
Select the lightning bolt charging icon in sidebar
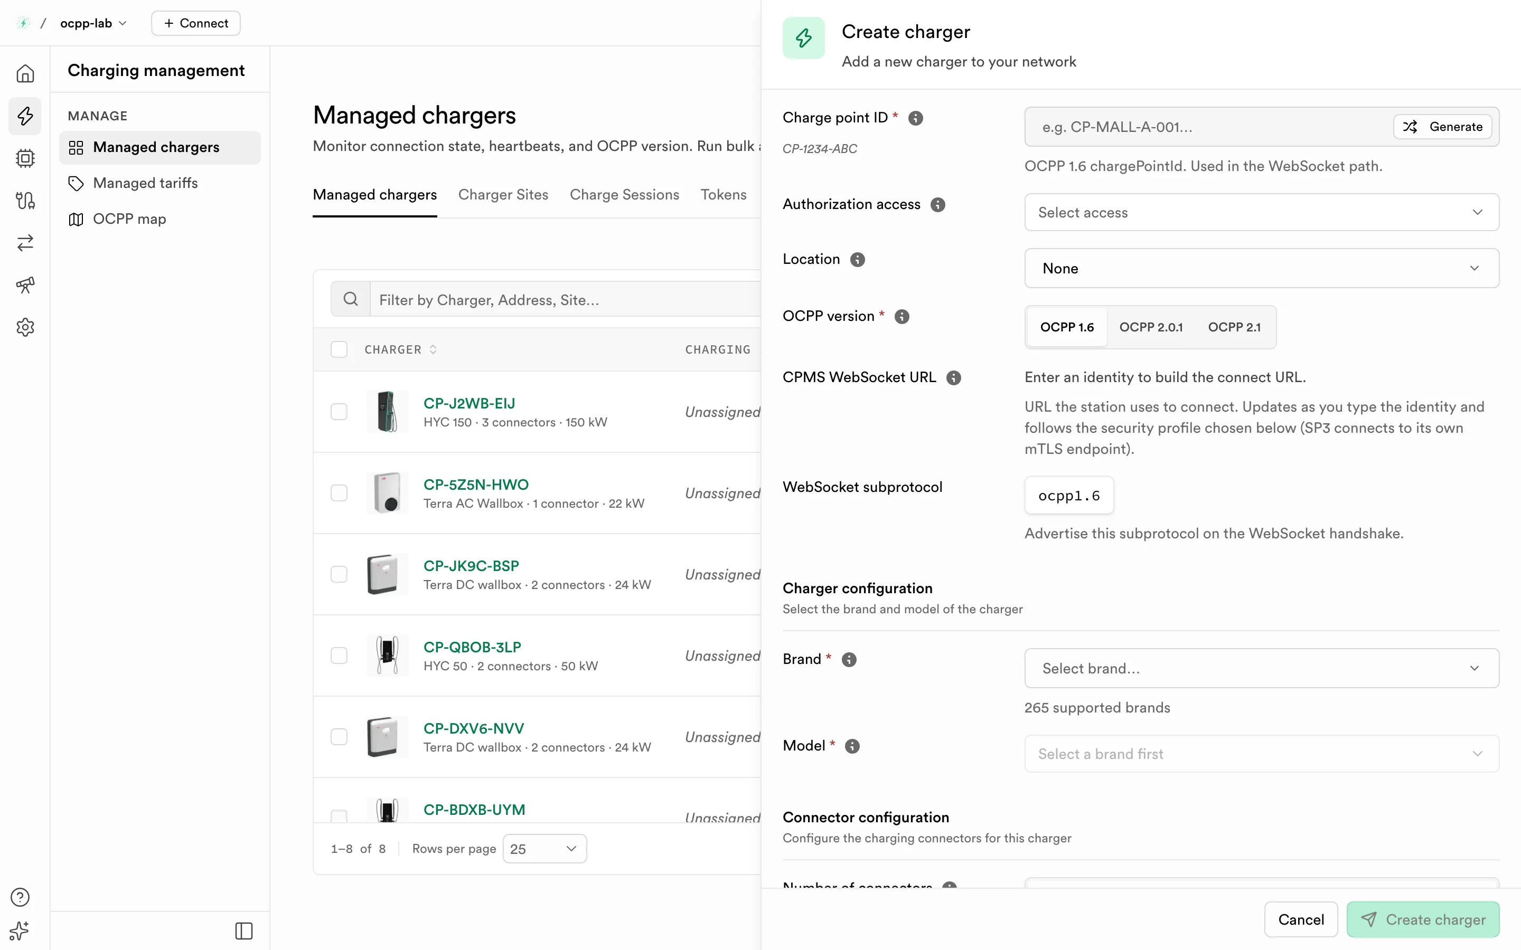click(x=25, y=116)
